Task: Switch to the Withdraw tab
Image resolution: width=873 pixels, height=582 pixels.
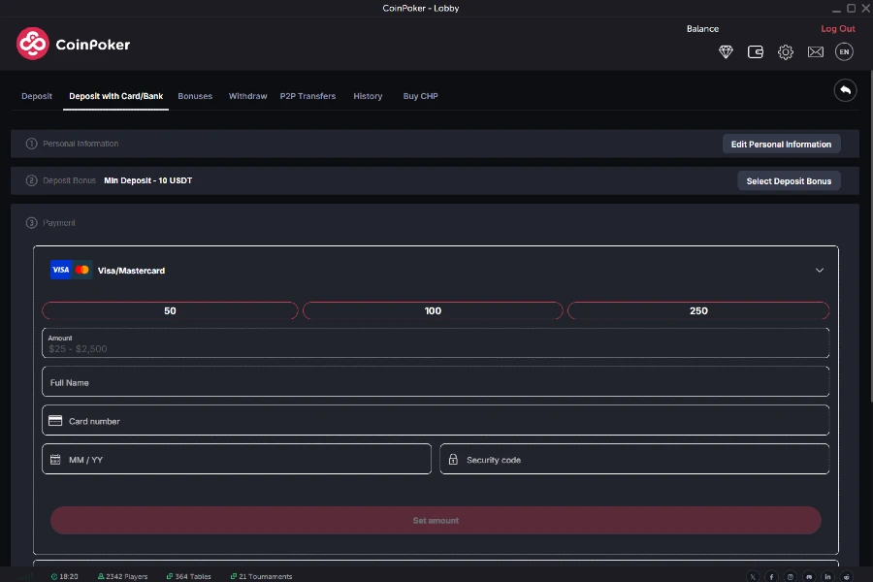Action: tap(247, 96)
